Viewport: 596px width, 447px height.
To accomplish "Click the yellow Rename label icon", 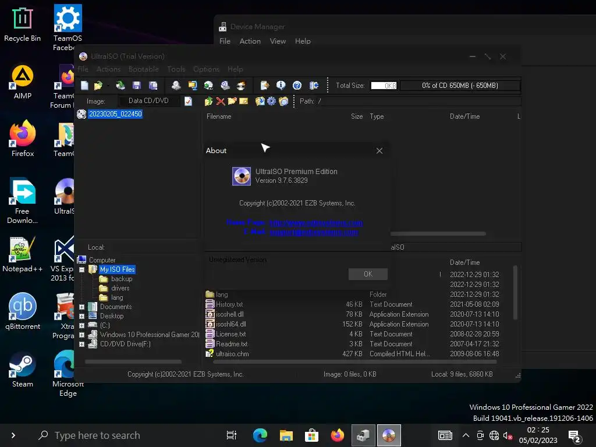I will tap(244, 101).
